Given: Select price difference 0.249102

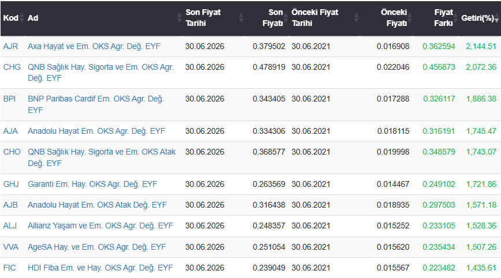Looking at the screenshot, I should [x=439, y=184].
